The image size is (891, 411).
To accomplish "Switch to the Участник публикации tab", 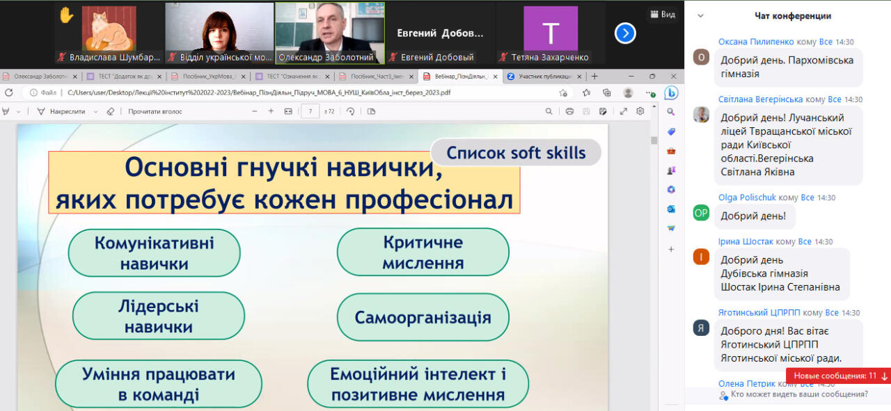I will pos(544,76).
